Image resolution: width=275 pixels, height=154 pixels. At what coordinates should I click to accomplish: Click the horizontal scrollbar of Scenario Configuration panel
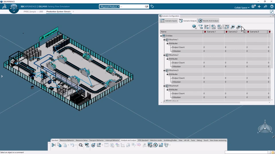coord(201,102)
